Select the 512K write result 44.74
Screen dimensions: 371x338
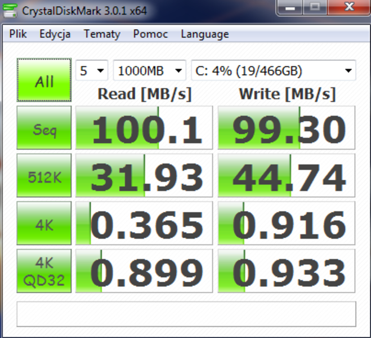click(287, 175)
